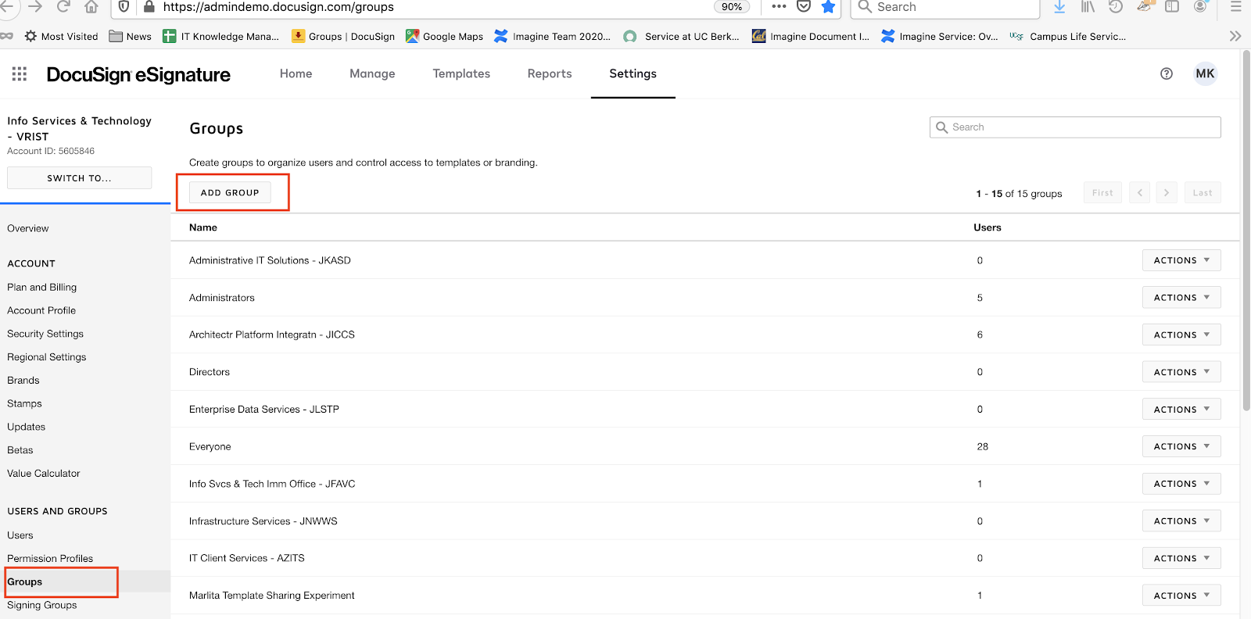Show the bookmarks overflow chevron

1235,36
